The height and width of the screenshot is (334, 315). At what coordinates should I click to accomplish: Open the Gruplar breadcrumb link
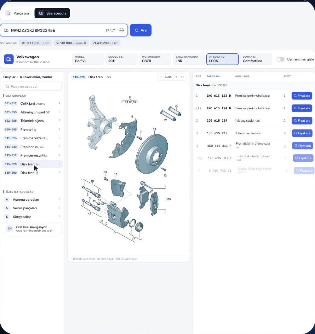(9, 77)
